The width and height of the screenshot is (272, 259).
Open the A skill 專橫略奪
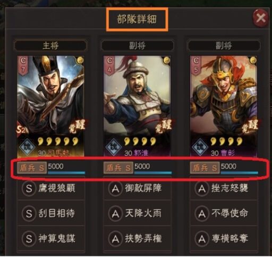[x=224, y=238]
